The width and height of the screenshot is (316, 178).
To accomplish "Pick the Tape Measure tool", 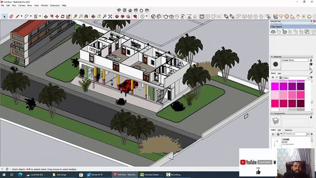I will coord(75,16).
